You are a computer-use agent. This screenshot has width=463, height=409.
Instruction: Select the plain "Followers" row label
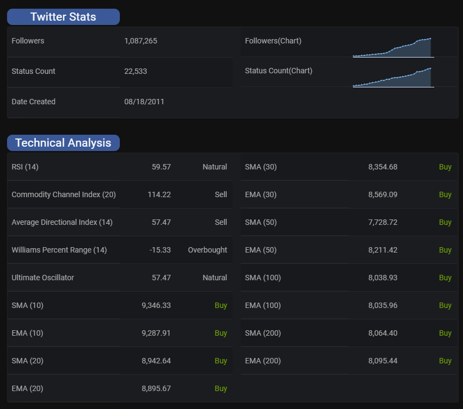pos(28,41)
